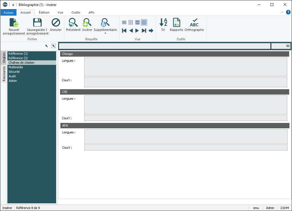Switch to the Raccourcis side tab

pyautogui.click(x=4, y=74)
